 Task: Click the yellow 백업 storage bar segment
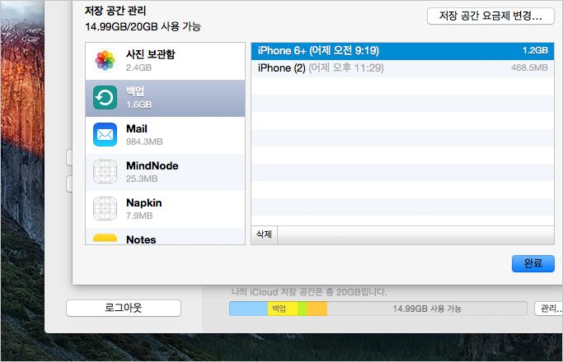pos(283,309)
